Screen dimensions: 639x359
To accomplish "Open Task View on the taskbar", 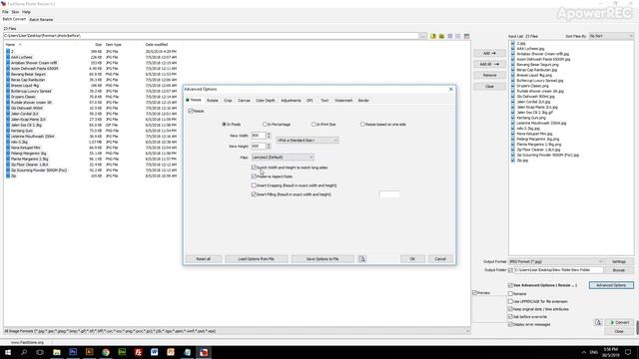I will tap(40, 352).
